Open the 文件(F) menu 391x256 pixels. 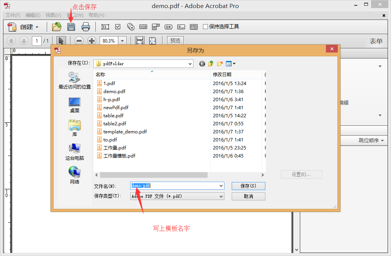click(13, 15)
